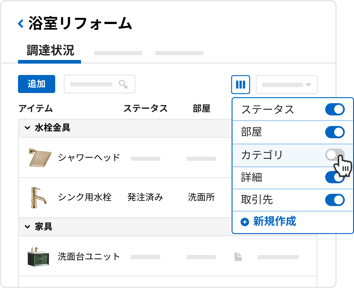This screenshot has width=354, height=288.
Task: Open the column settings icon button
Action: pyautogui.click(x=240, y=84)
